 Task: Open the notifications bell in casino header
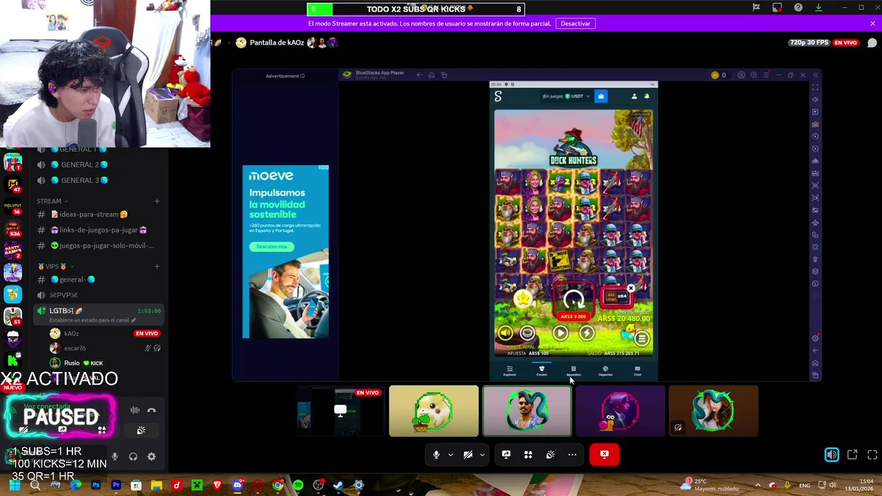646,96
